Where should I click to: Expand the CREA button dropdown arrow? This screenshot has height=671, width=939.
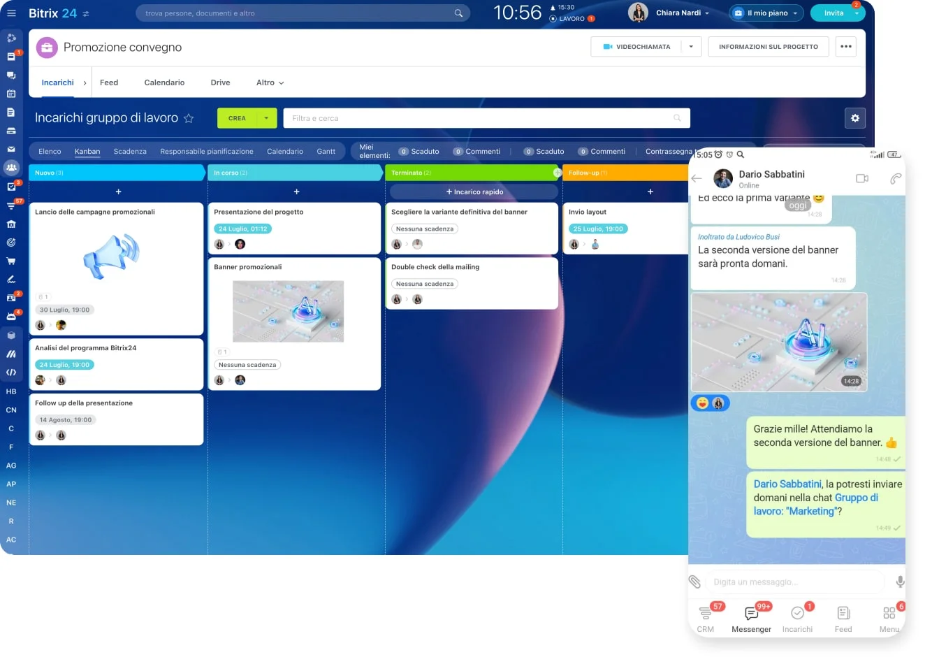[266, 118]
